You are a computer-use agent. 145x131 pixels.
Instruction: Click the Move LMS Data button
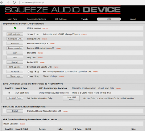tap(71, 98)
